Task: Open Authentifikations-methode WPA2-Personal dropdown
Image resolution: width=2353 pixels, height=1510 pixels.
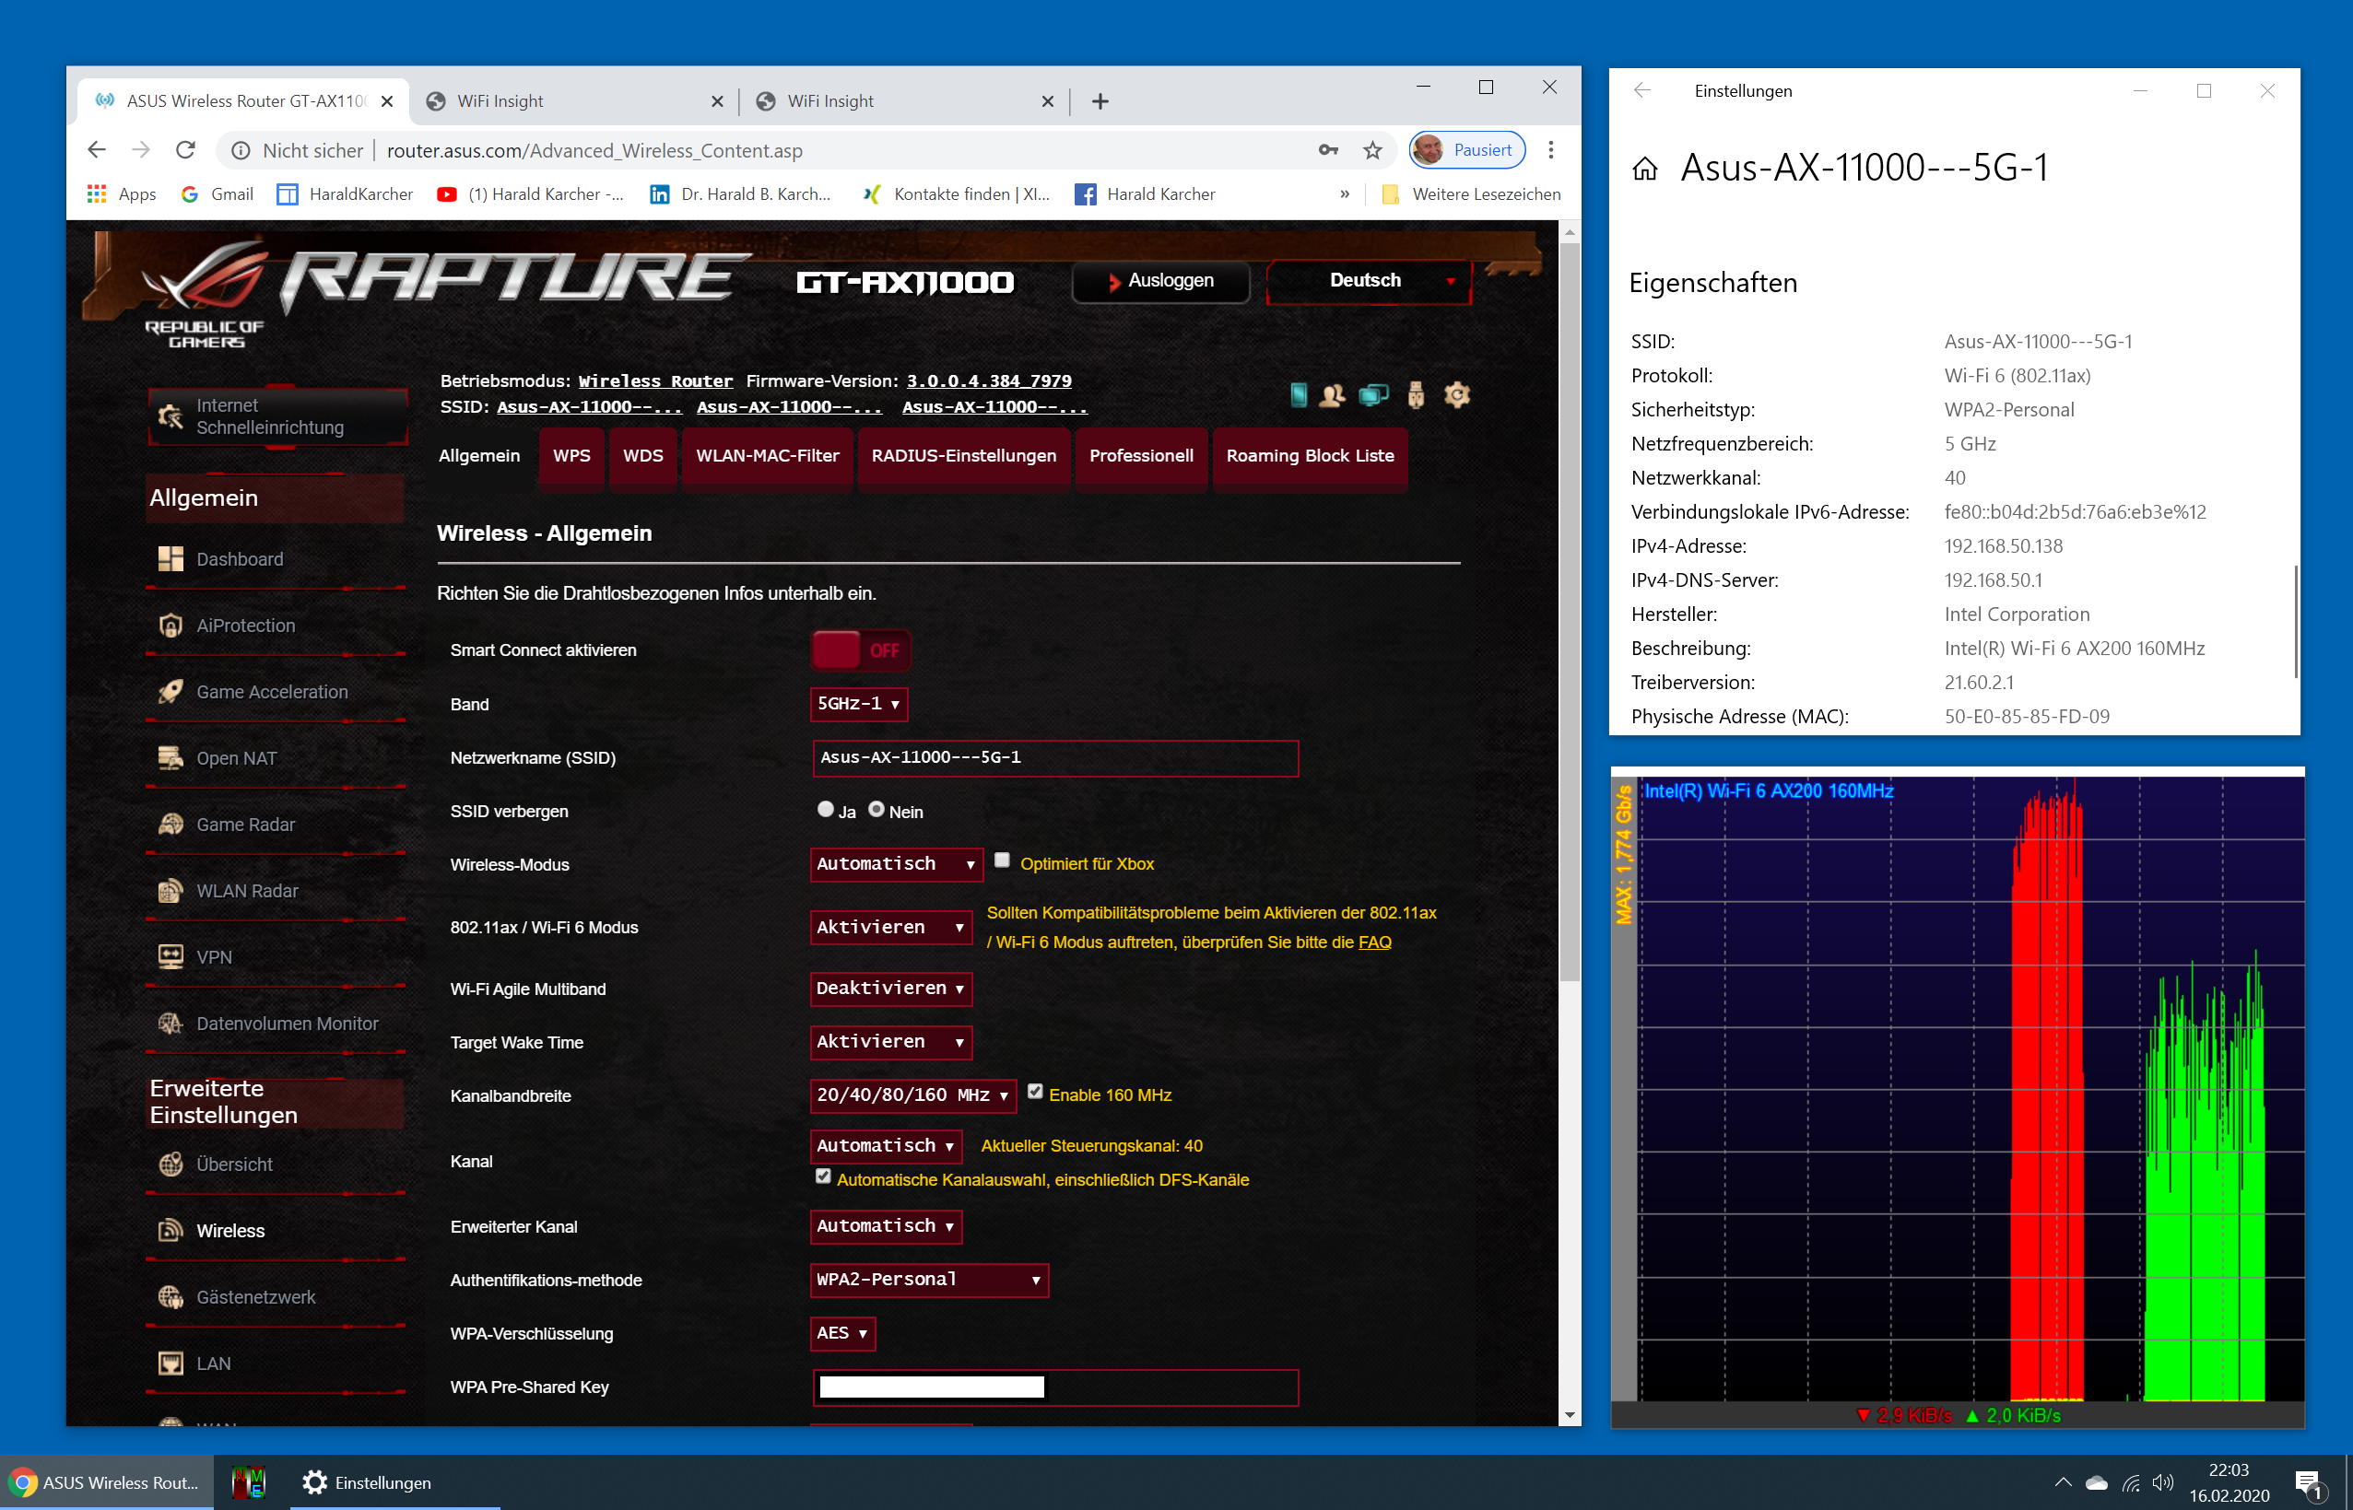Action: (928, 1280)
